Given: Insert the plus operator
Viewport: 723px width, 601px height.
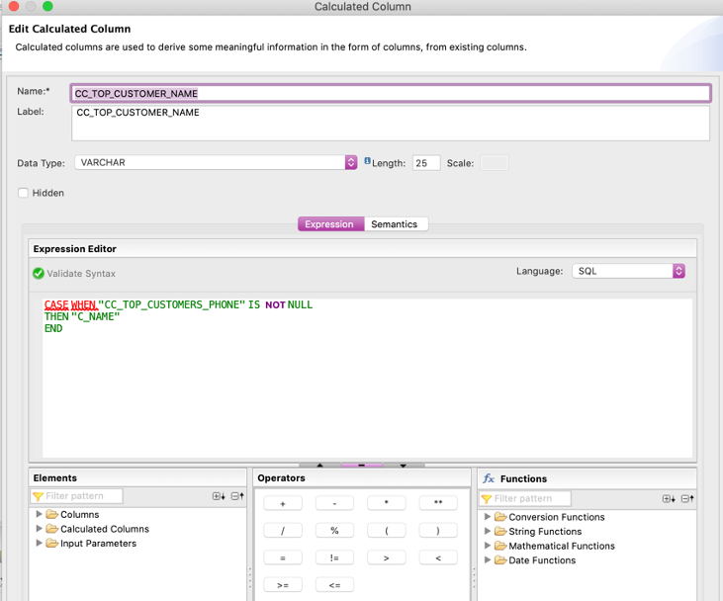Looking at the screenshot, I should pyautogui.click(x=283, y=503).
